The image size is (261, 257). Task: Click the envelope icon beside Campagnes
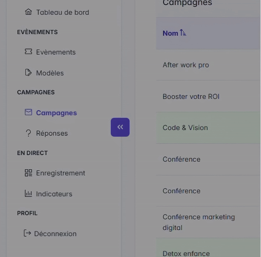pyautogui.click(x=28, y=112)
